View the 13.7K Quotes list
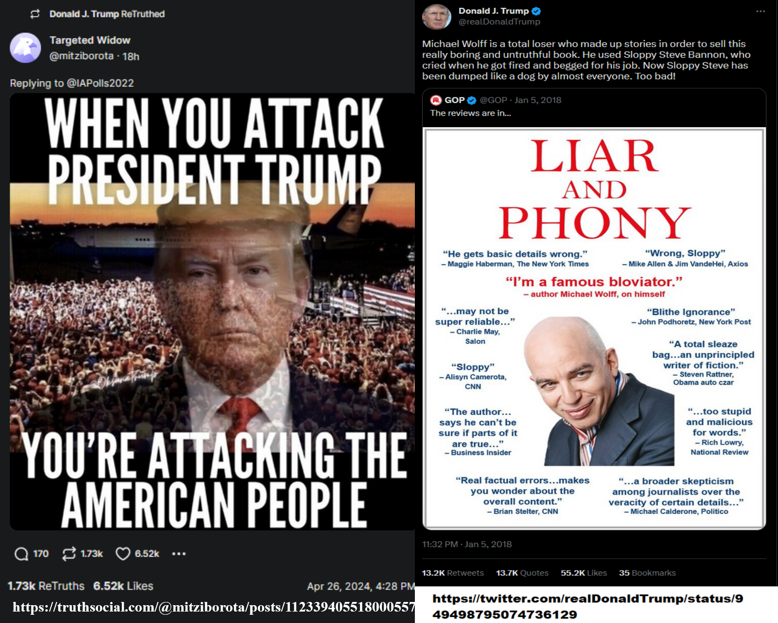The height and width of the screenshot is (623, 778). tap(522, 573)
